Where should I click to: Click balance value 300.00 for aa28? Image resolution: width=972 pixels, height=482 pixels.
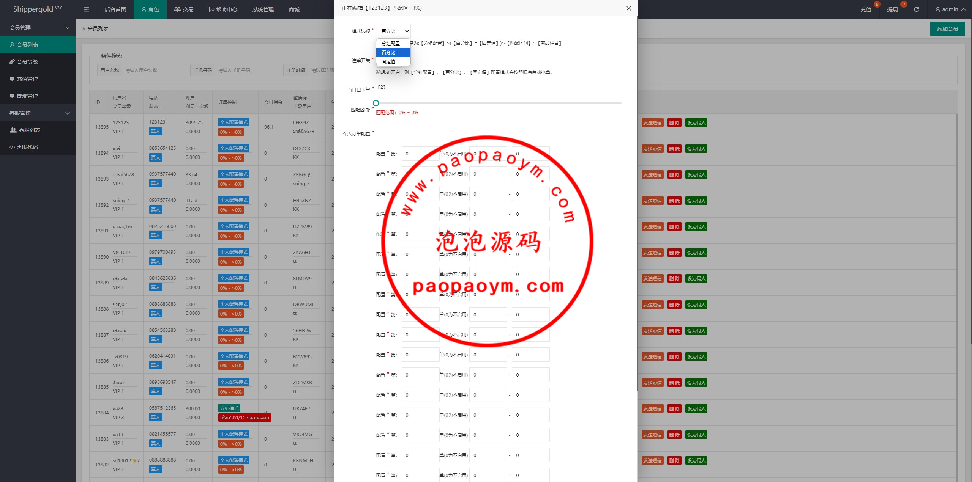tap(193, 408)
